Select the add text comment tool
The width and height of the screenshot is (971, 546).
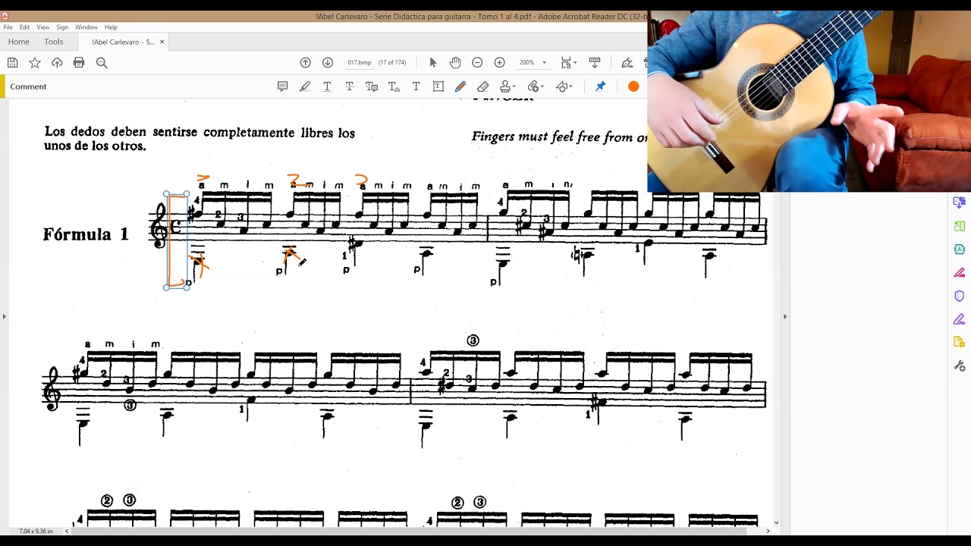pyautogui.click(x=416, y=86)
